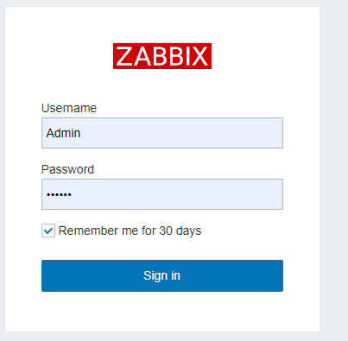This screenshot has width=348, height=341.
Task: Click the "Sign in" text on the blue button
Action: click(161, 275)
